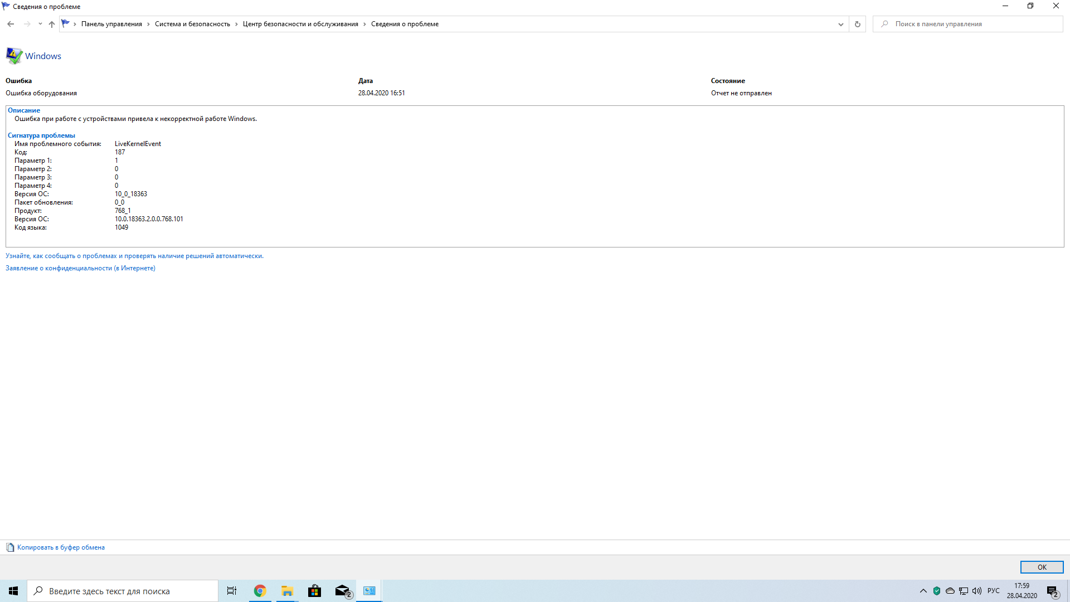Open the clock and calendar flyout

click(x=1022, y=591)
